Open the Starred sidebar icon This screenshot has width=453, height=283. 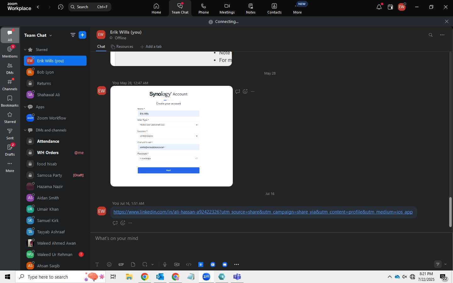click(10, 117)
